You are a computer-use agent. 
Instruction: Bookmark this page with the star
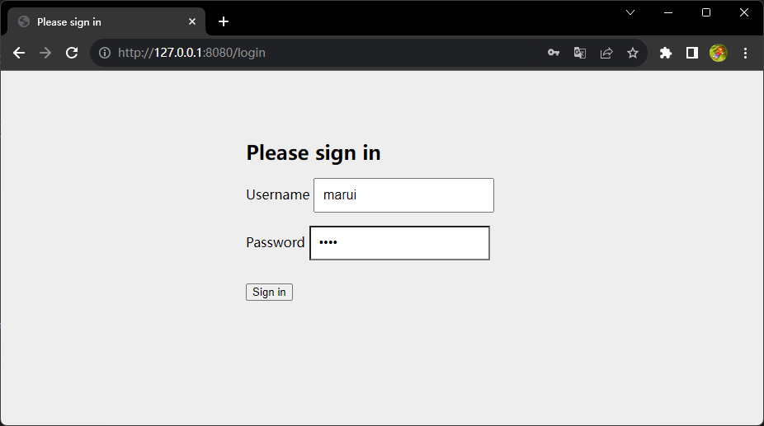tap(633, 53)
